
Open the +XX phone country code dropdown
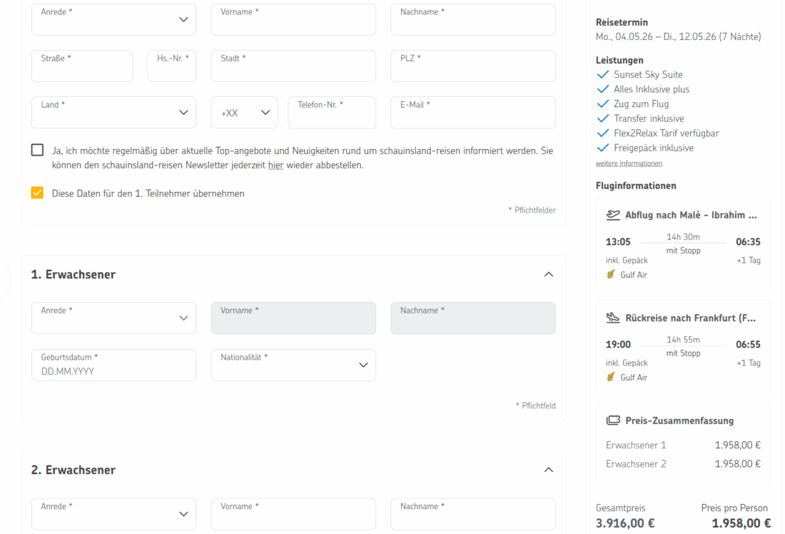pyautogui.click(x=244, y=112)
